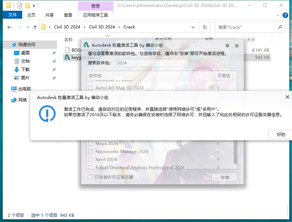
Task: Switch to the 查看 ribbon tab
Action: 68,15
